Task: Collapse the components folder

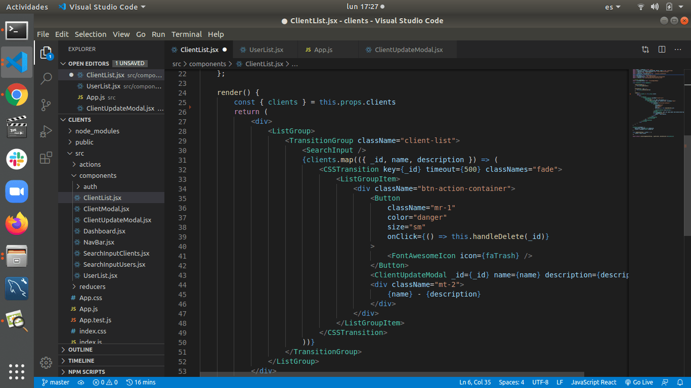Action: pos(98,175)
